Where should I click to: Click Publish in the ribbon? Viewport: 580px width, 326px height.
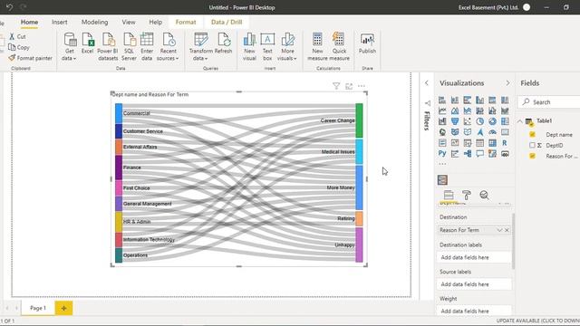(x=367, y=43)
